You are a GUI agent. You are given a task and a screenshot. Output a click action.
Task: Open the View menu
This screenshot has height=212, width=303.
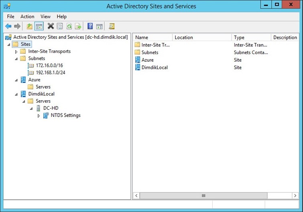pyautogui.click(x=45, y=16)
